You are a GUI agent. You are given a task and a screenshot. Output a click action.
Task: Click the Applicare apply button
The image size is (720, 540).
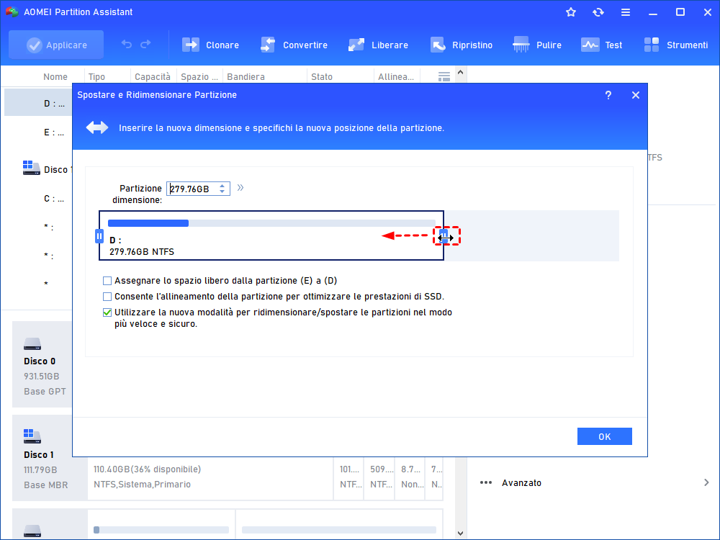coord(56,45)
